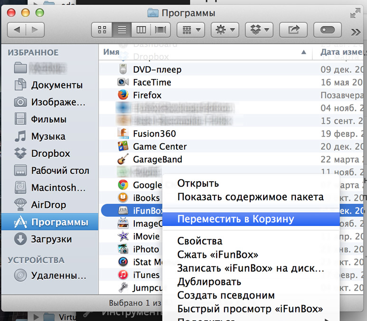Screen dimensions: 367x321
Task: Open the Arrange items dropdown
Action: 190,30
